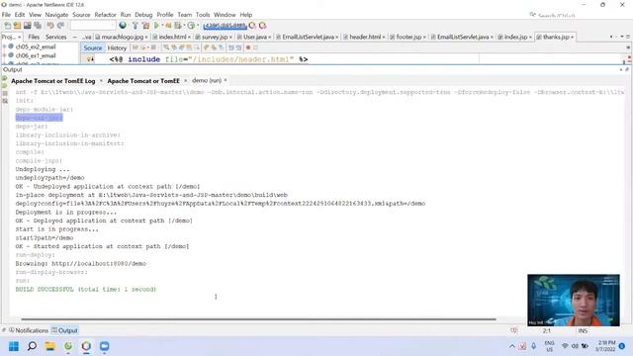This screenshot has height=356, width=633.
Task: Switch to the User.java editor tab
Action: (255, 37)
